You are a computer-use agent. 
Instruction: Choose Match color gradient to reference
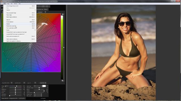pos(20,41)
